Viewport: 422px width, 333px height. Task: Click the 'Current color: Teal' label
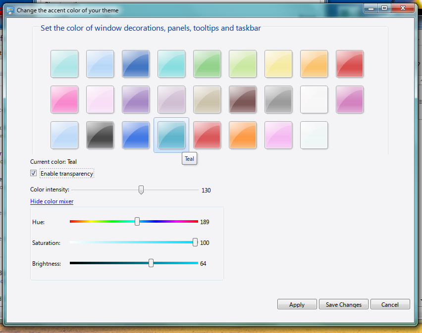(x=53, y=162)
